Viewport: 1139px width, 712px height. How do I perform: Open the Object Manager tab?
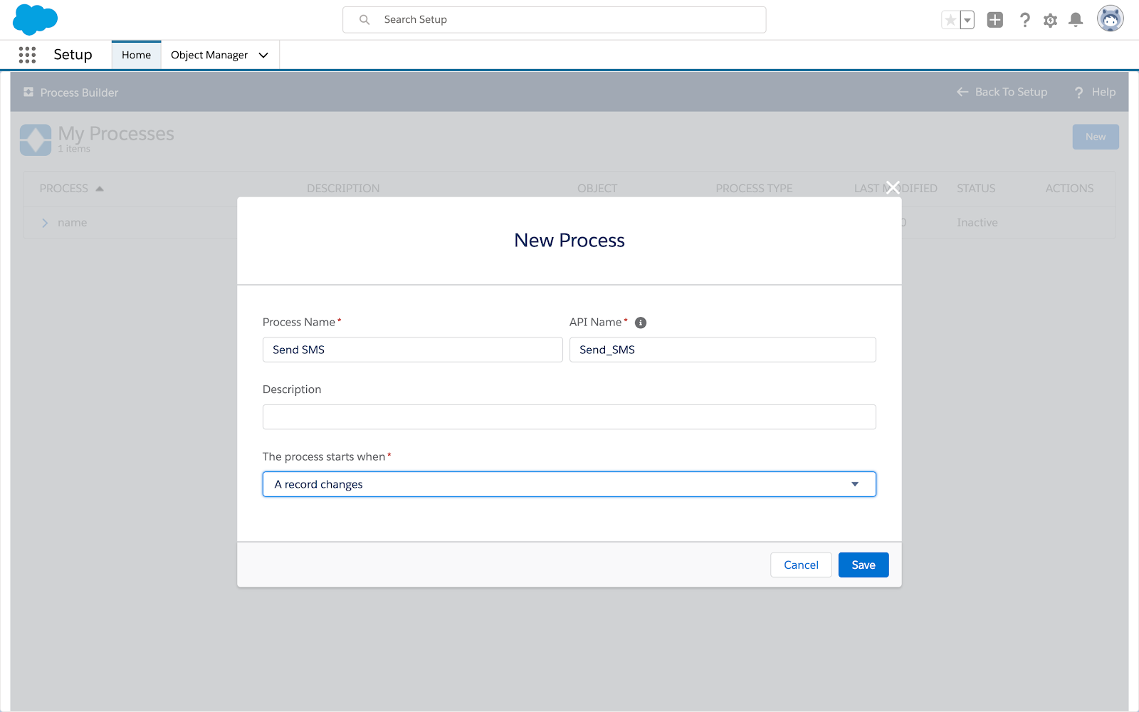click(209, 55)
